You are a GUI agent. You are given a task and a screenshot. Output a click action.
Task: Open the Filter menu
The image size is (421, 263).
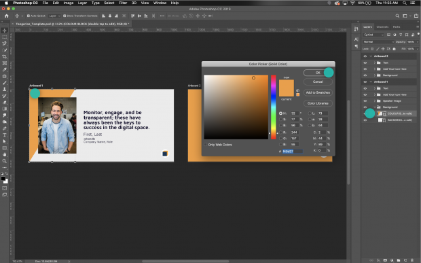123,3
